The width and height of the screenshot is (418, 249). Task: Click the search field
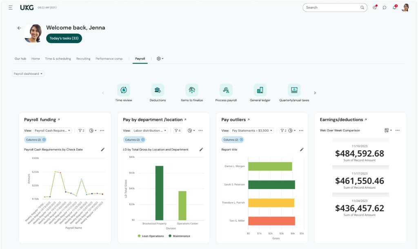tap(335, 7)
